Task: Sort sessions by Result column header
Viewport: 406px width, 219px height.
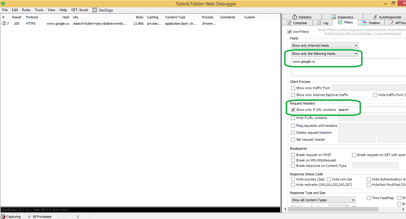Action: 17,17
